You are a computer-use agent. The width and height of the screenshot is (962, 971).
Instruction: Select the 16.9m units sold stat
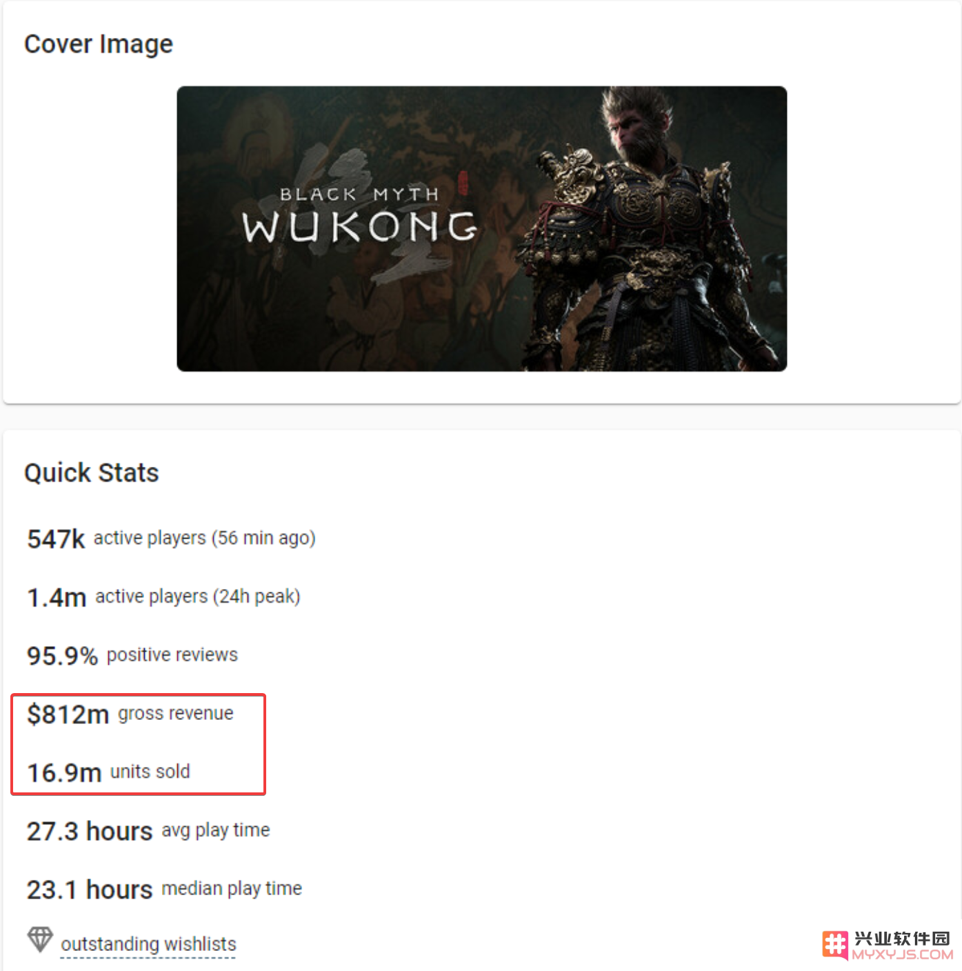click(x=108, y=772)
